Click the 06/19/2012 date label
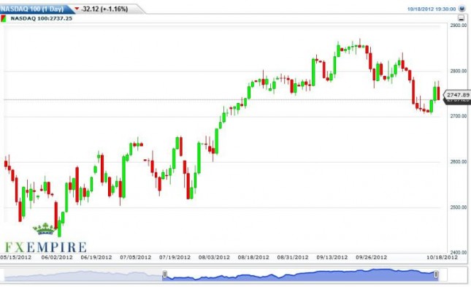 coord(96,257)
